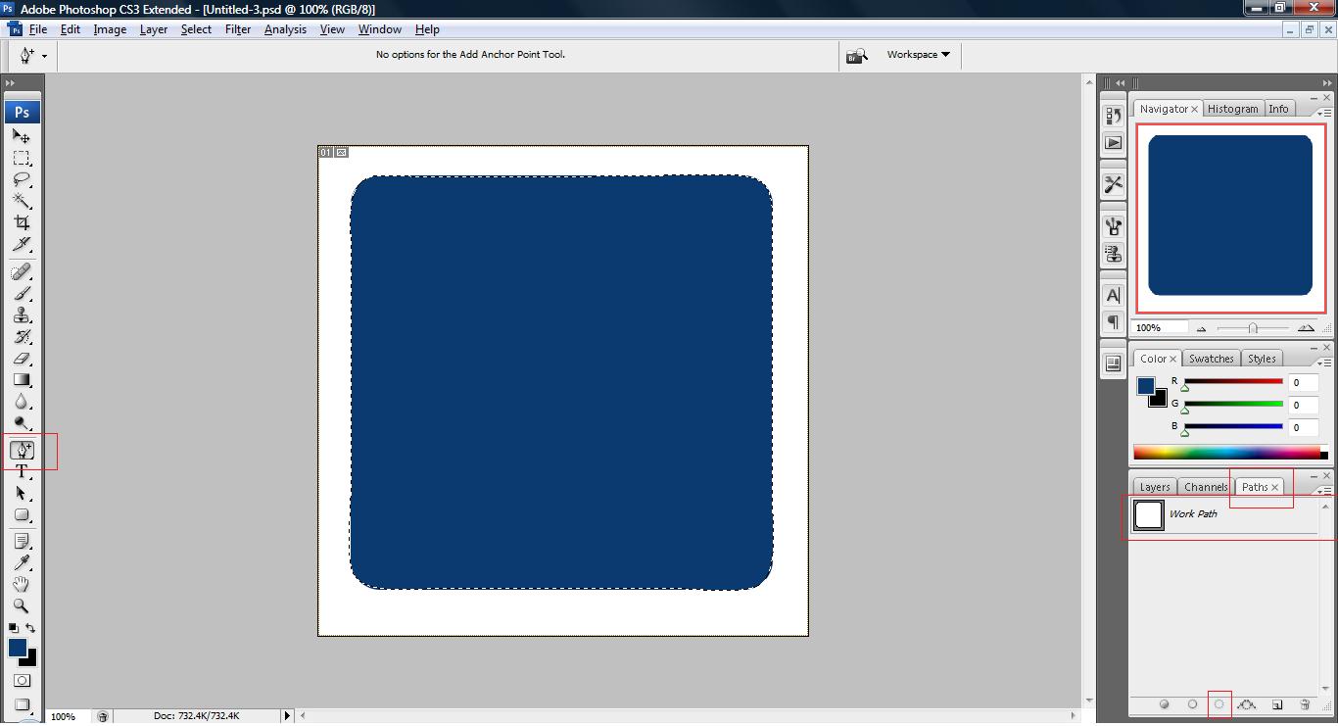The height and width of the screenshot is (726, 1338).
Task: Open the Layer Comps panel icon
Action: (x=1113, y=363)
